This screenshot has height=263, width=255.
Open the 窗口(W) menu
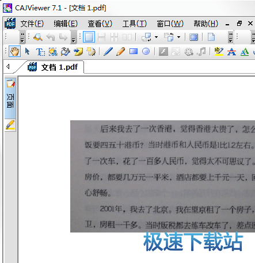click(170, 24)
